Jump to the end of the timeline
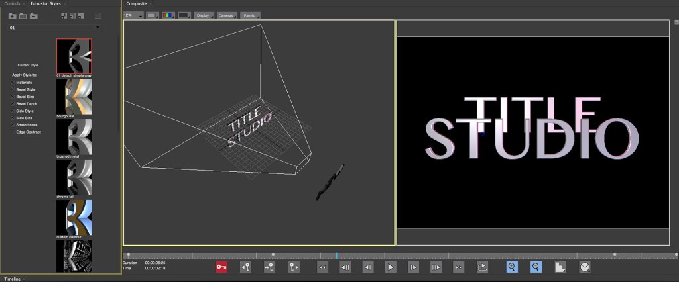Viewport: 679px width, 282px height. point(458,267)
